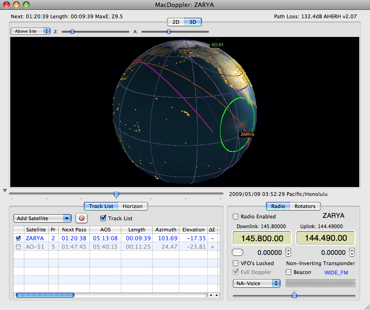Click AO-51's Length value 00:11:25

(138, 247)
